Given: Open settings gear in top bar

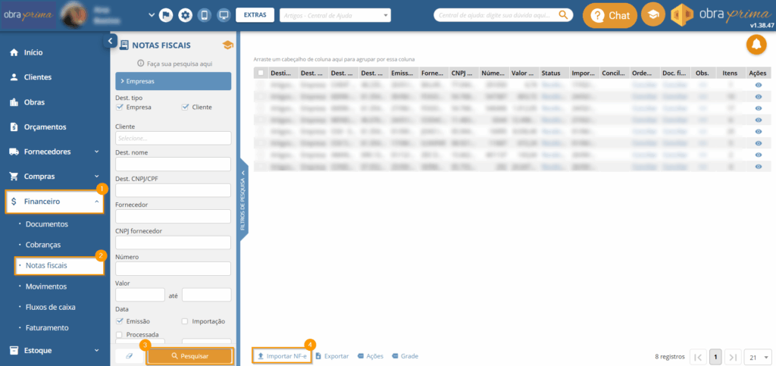Looking at the screenshot, I should pyautogui.click(x=185, y=15).
